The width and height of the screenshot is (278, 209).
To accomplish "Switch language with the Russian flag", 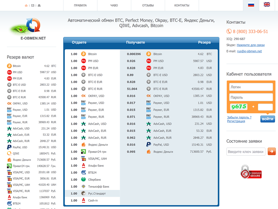I will tap(251, 5).
